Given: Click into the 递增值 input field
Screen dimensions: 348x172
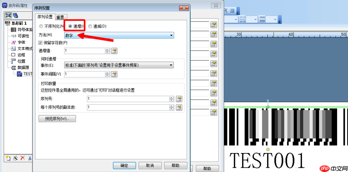Looking at the screenshot, I should point(84,51).
